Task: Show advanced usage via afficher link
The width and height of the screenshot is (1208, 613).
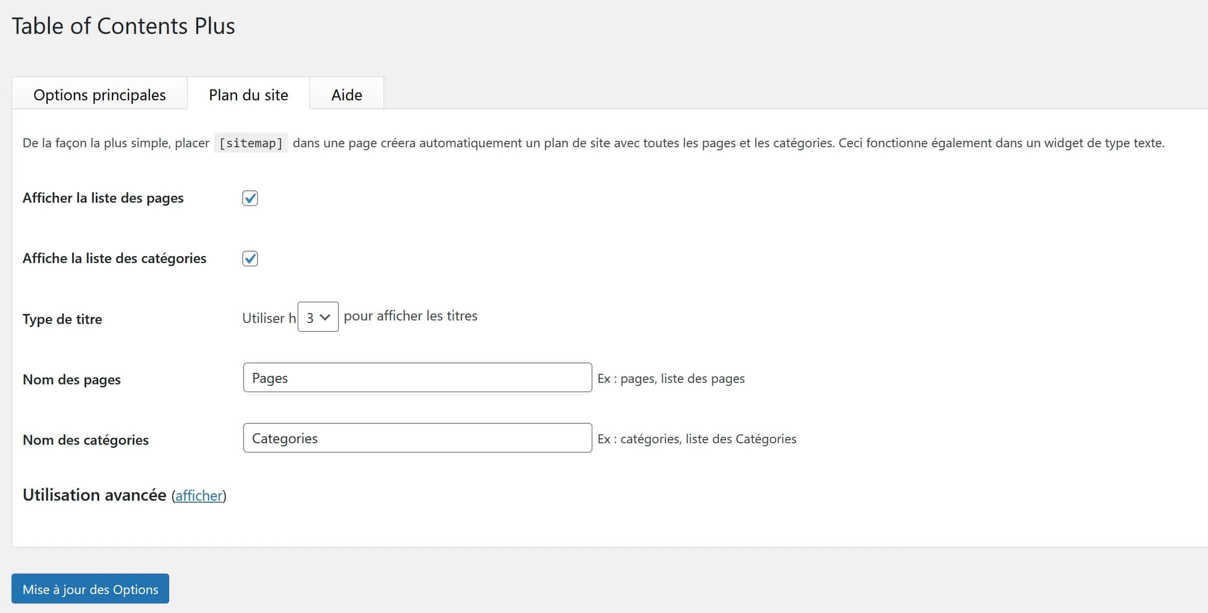Action: coord(199,496)
